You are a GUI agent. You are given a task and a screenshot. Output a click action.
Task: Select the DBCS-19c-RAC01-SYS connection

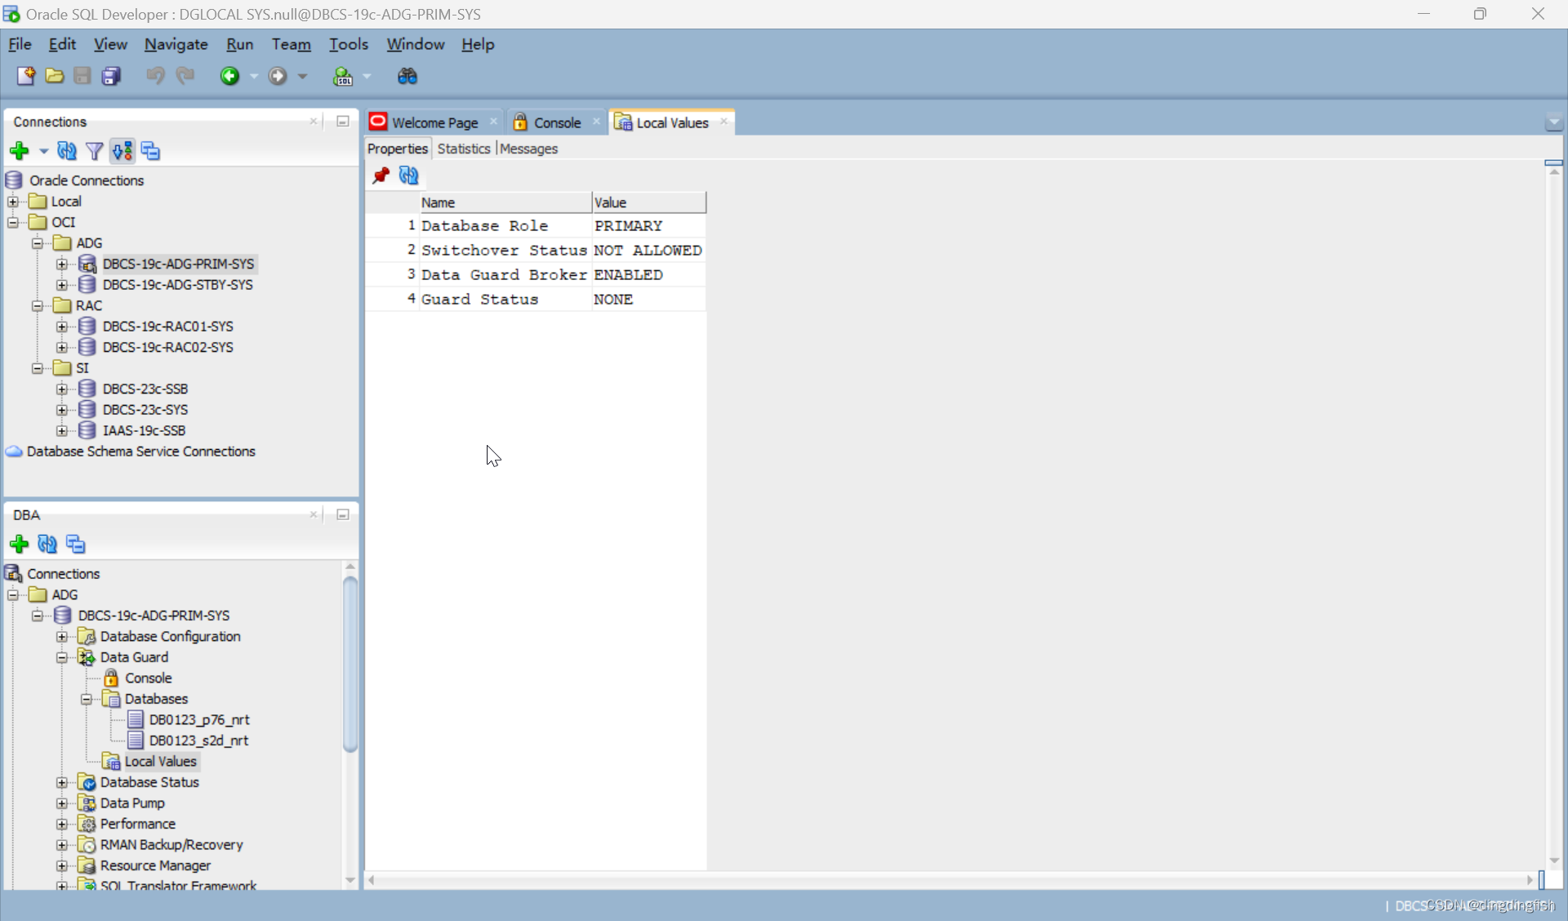[x=167, y=327]
